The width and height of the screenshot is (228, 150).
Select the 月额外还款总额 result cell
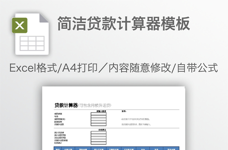coord(99,140)
